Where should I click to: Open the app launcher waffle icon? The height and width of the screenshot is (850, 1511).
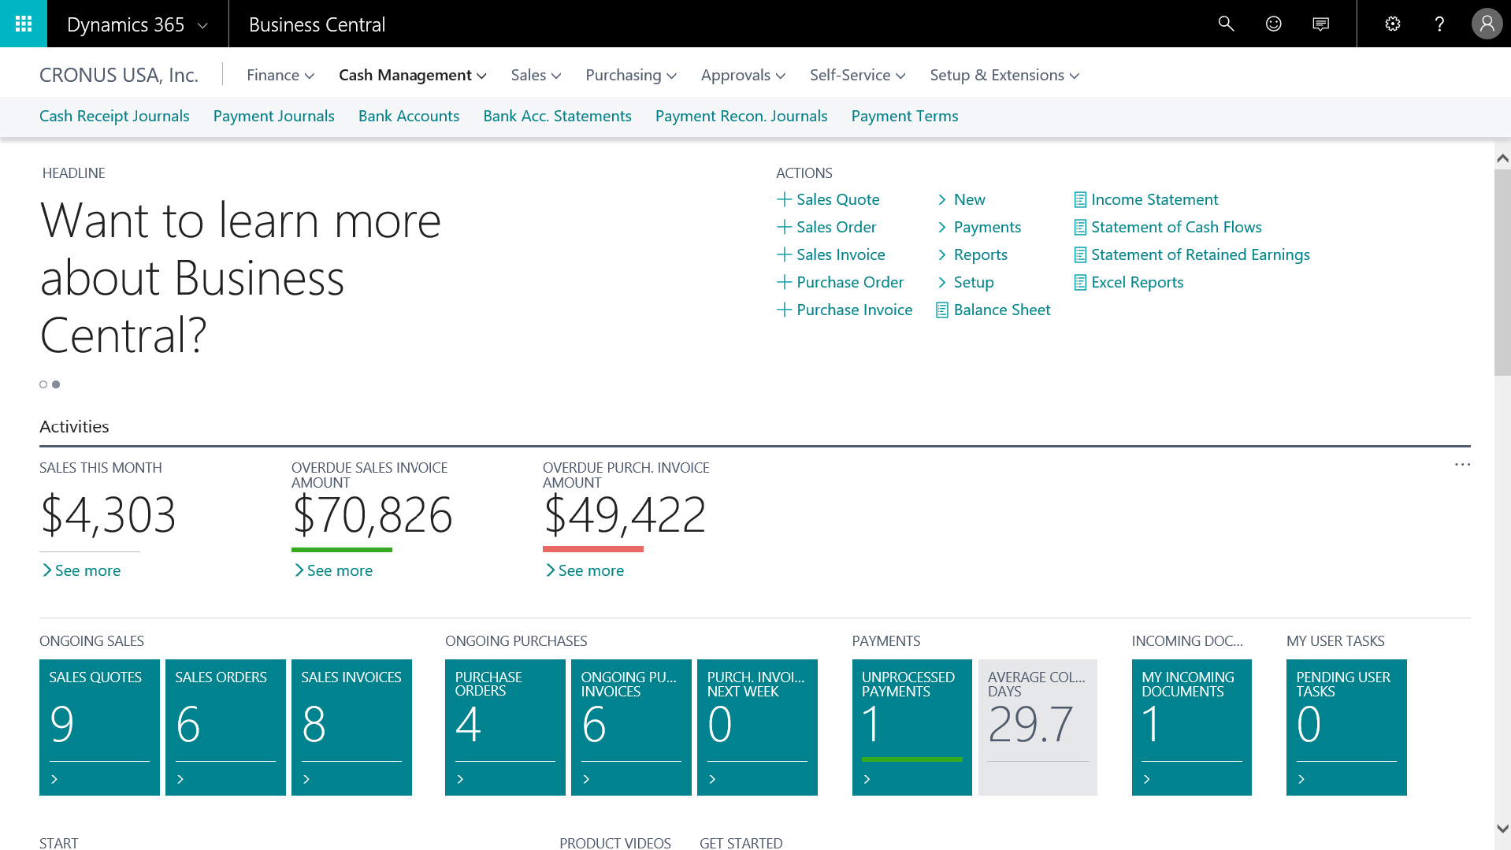tap(24, 24)
